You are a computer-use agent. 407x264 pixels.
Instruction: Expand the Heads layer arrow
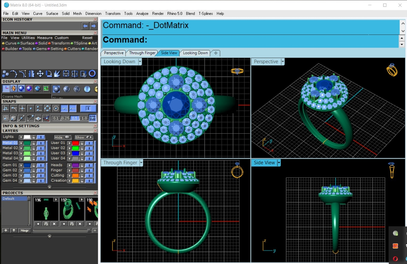click(x=69, y=165)
